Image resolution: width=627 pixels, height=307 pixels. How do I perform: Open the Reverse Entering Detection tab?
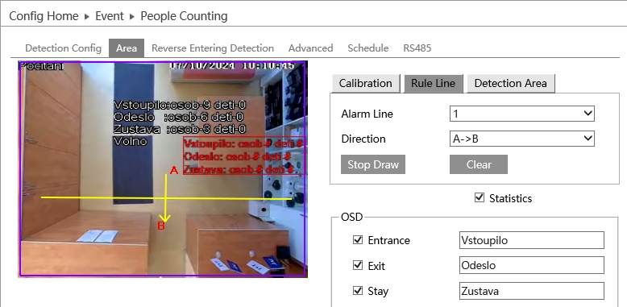pyautogui.click(x=213, y=48)
